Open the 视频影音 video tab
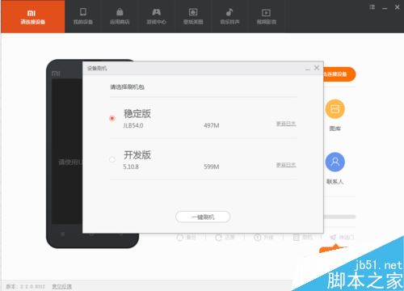Viewport: 404px width, 291px height. click(x=267, y=16)
